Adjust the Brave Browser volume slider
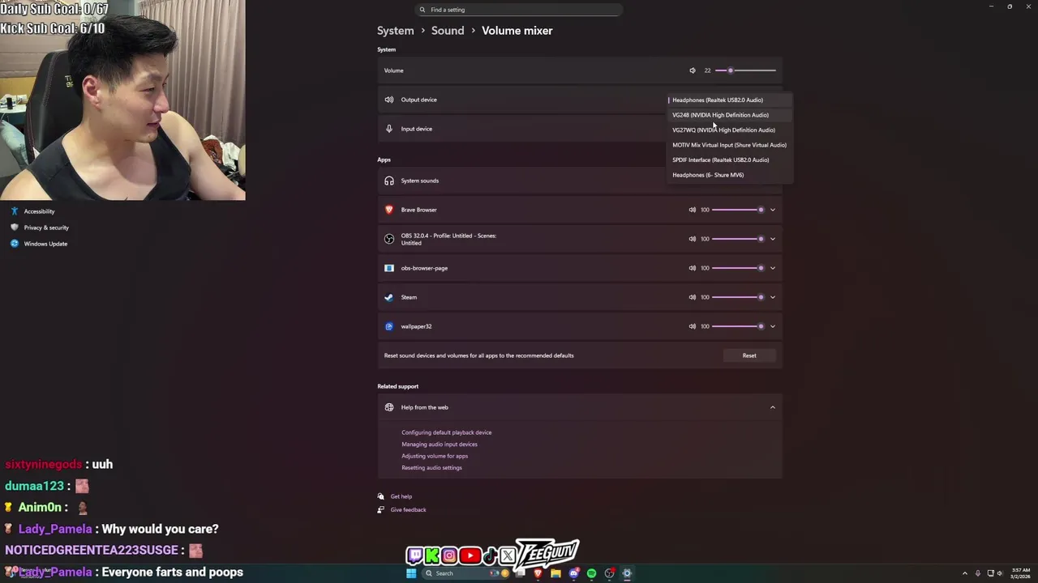Image resolution: width=1038 pixels, height=583 pixels. click(x=738, y=210)
